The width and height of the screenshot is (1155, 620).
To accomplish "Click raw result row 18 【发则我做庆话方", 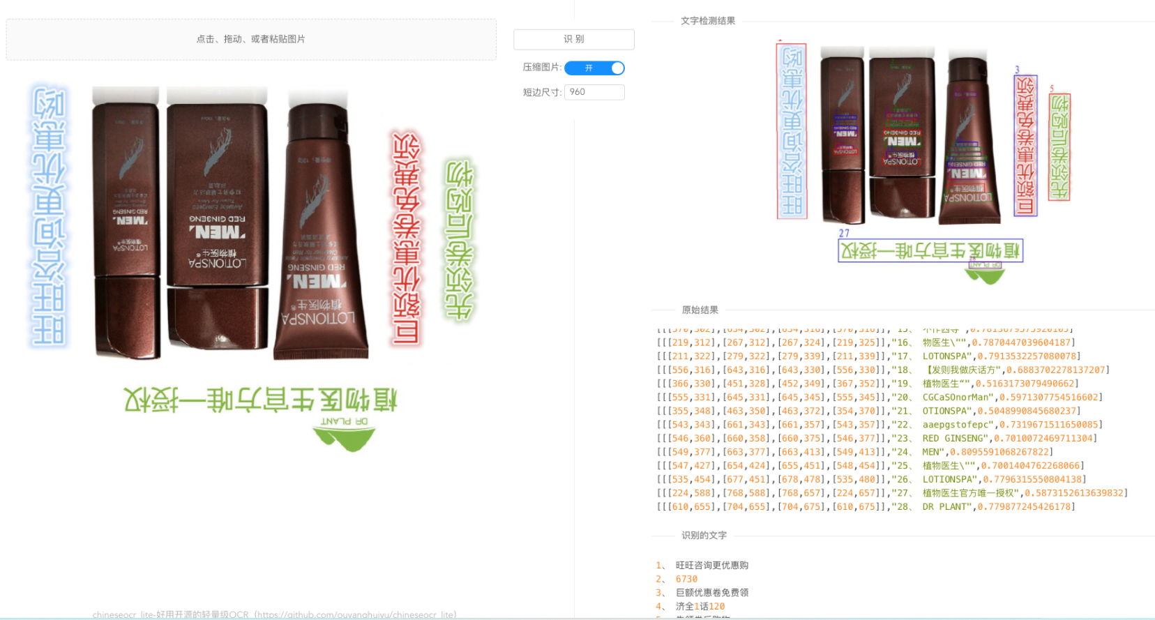I will point(883,370).
